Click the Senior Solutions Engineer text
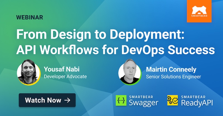 coord(173,77)
